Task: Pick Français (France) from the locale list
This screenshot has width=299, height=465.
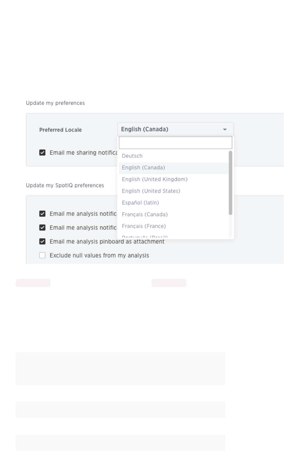Action: click(144, 226)
